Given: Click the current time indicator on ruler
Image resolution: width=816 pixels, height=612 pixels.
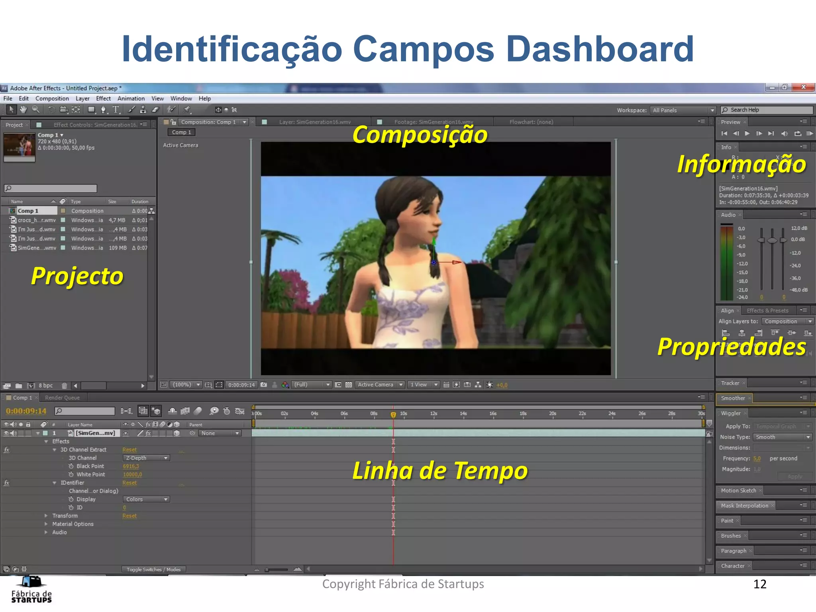Looking at the screenshot, I should point(393,415).
